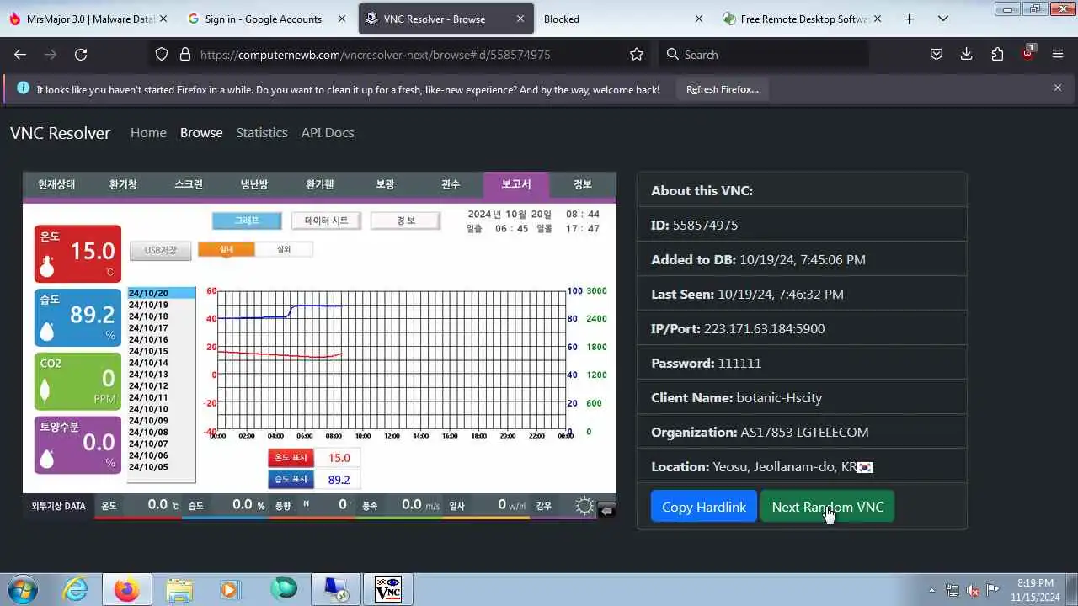1078x606 pixels.
Task: Click the sun weather icon in VNC screen
Action: tap(584, 505)
